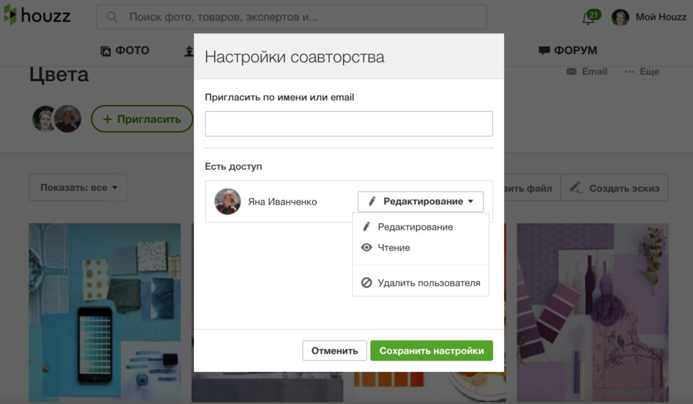
Task: Click the profile avatar next to Мой Houzz
Action: (x=620, y=17)
